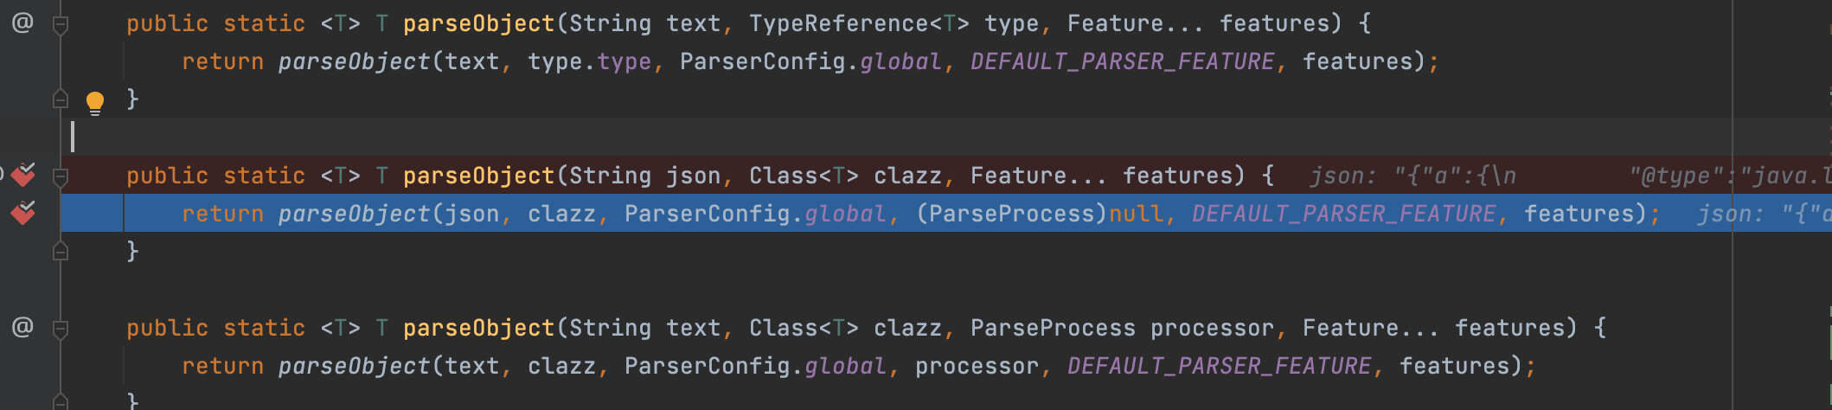This screenshot has height=410, width=1832.
Task: Click the processor argument in the last return statement
Action: (x=977, y=366)
